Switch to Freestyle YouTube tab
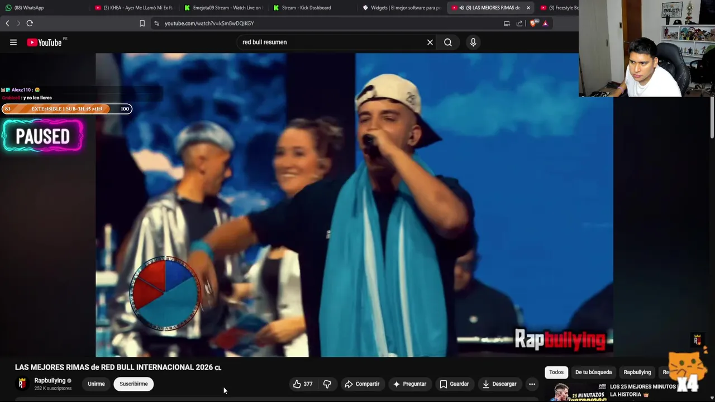Viewport: 715px width, 402px height. (559, 8)
